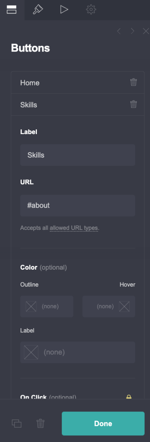
Task: Delete the Skills button entry
Action: coord(133,104)
